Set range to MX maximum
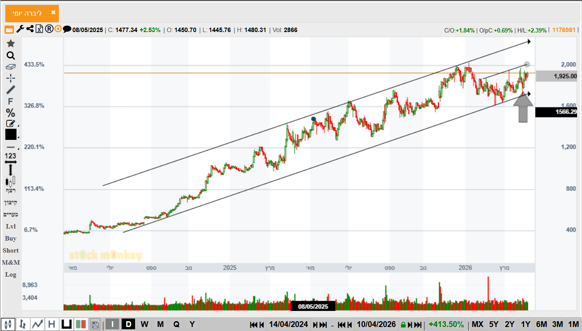The image size is (582, 331). [477, 324]
